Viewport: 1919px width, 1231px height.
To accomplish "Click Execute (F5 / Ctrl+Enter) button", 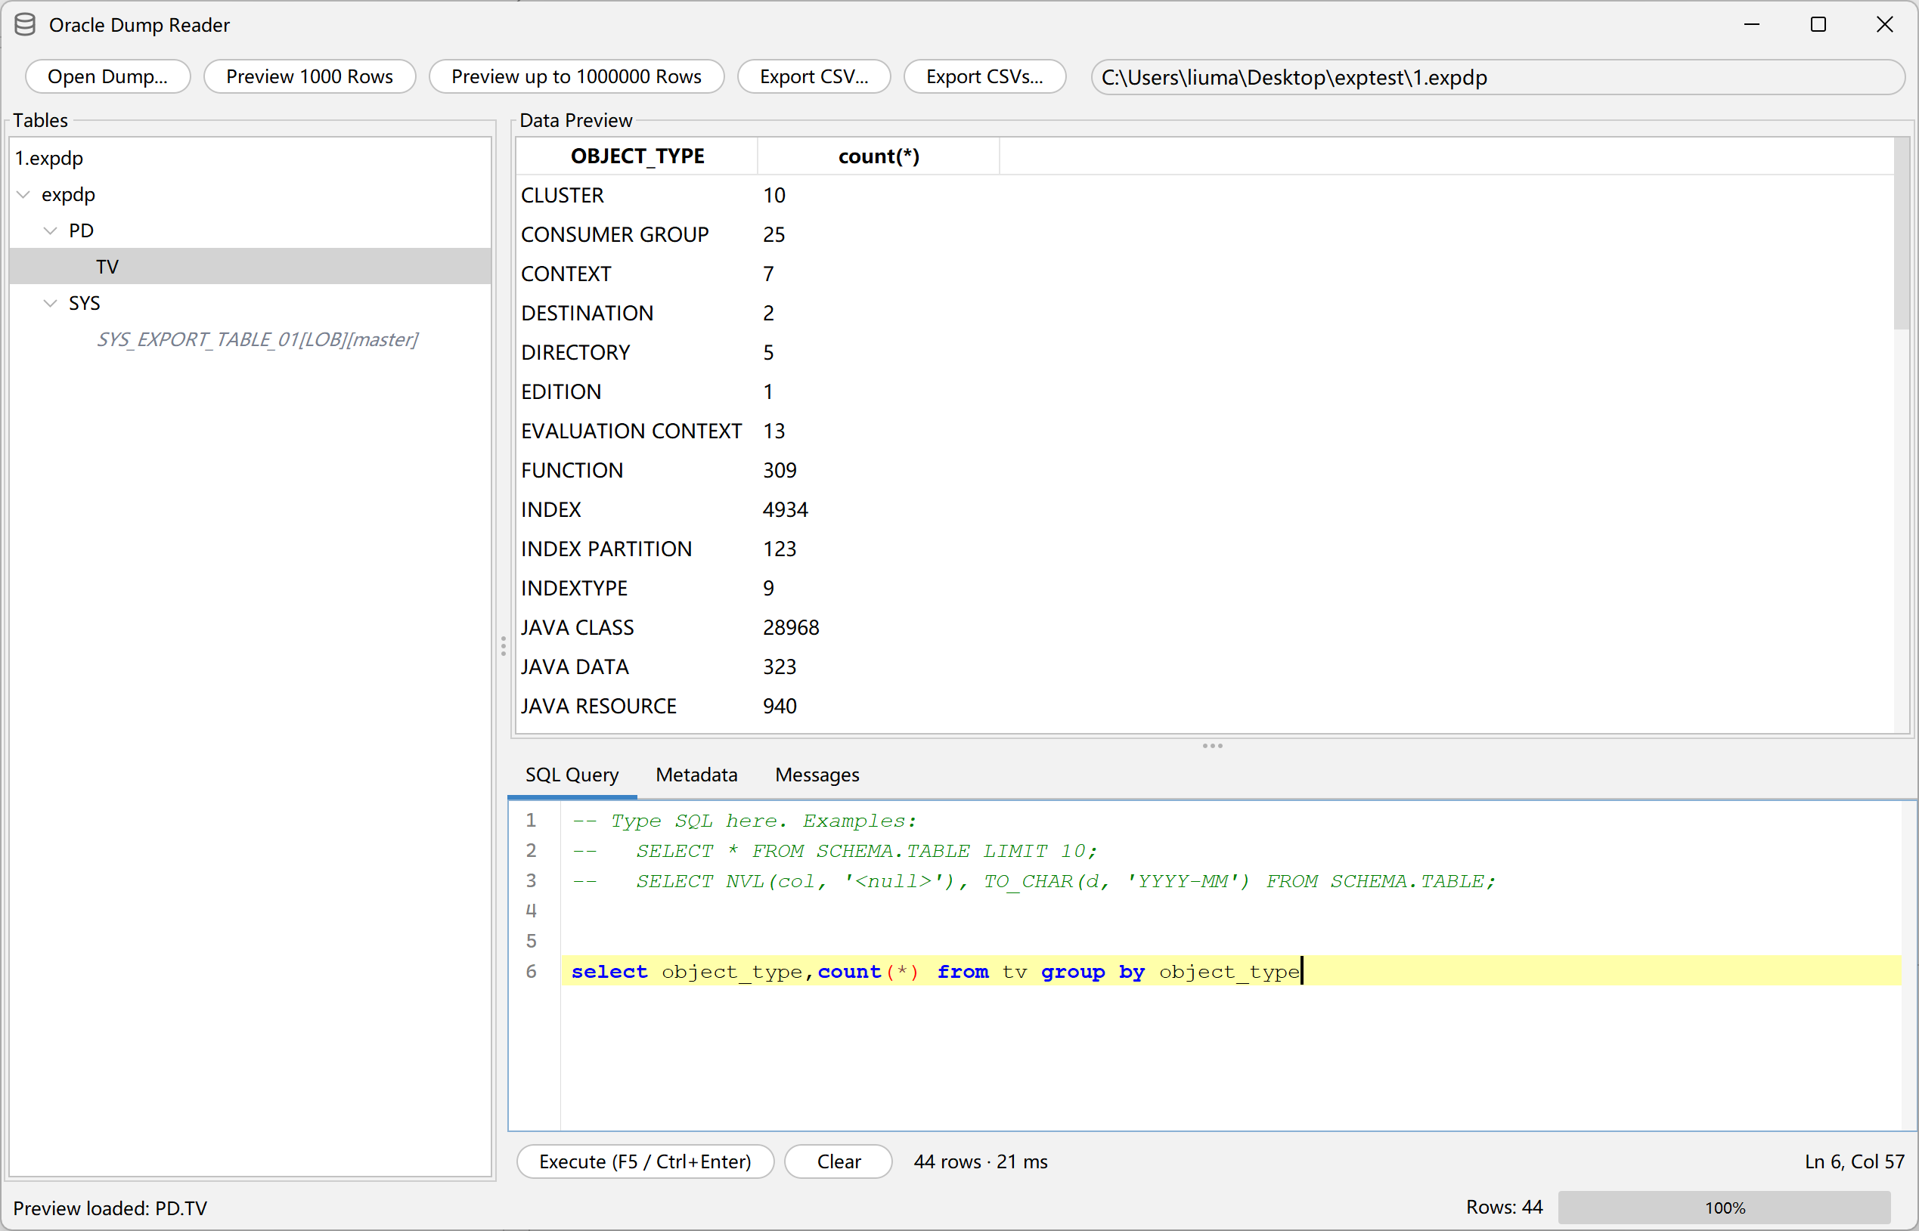I will (x=645, y=1161).
